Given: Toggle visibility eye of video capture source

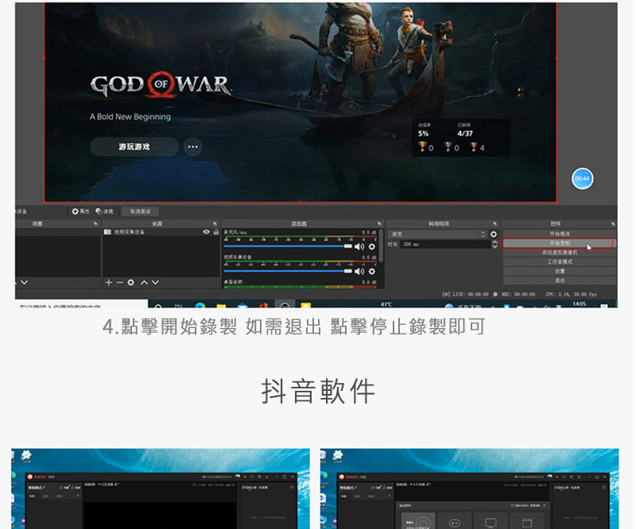Looking at the screenshot, I should pyautogui.click(x=207, y=232).
